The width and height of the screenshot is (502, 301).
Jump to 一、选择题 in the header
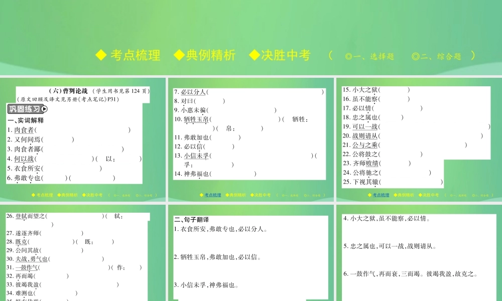[x=370, y=57]
